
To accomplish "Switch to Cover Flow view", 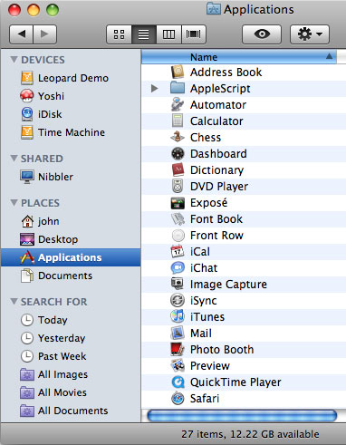I will point(194,34).
